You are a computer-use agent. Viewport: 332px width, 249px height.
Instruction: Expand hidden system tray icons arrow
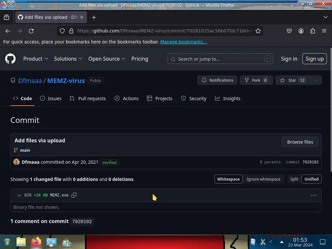pos(282,242)
